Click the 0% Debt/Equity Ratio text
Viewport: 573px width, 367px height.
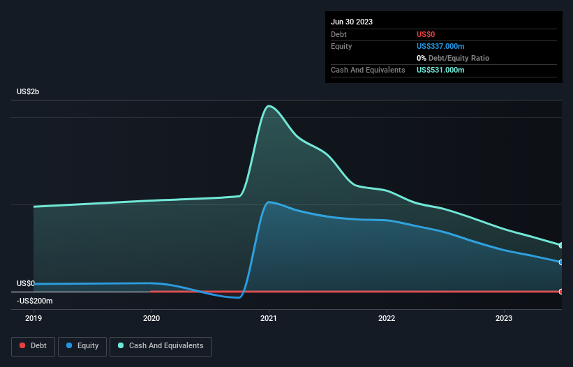(x=453, y=58)
